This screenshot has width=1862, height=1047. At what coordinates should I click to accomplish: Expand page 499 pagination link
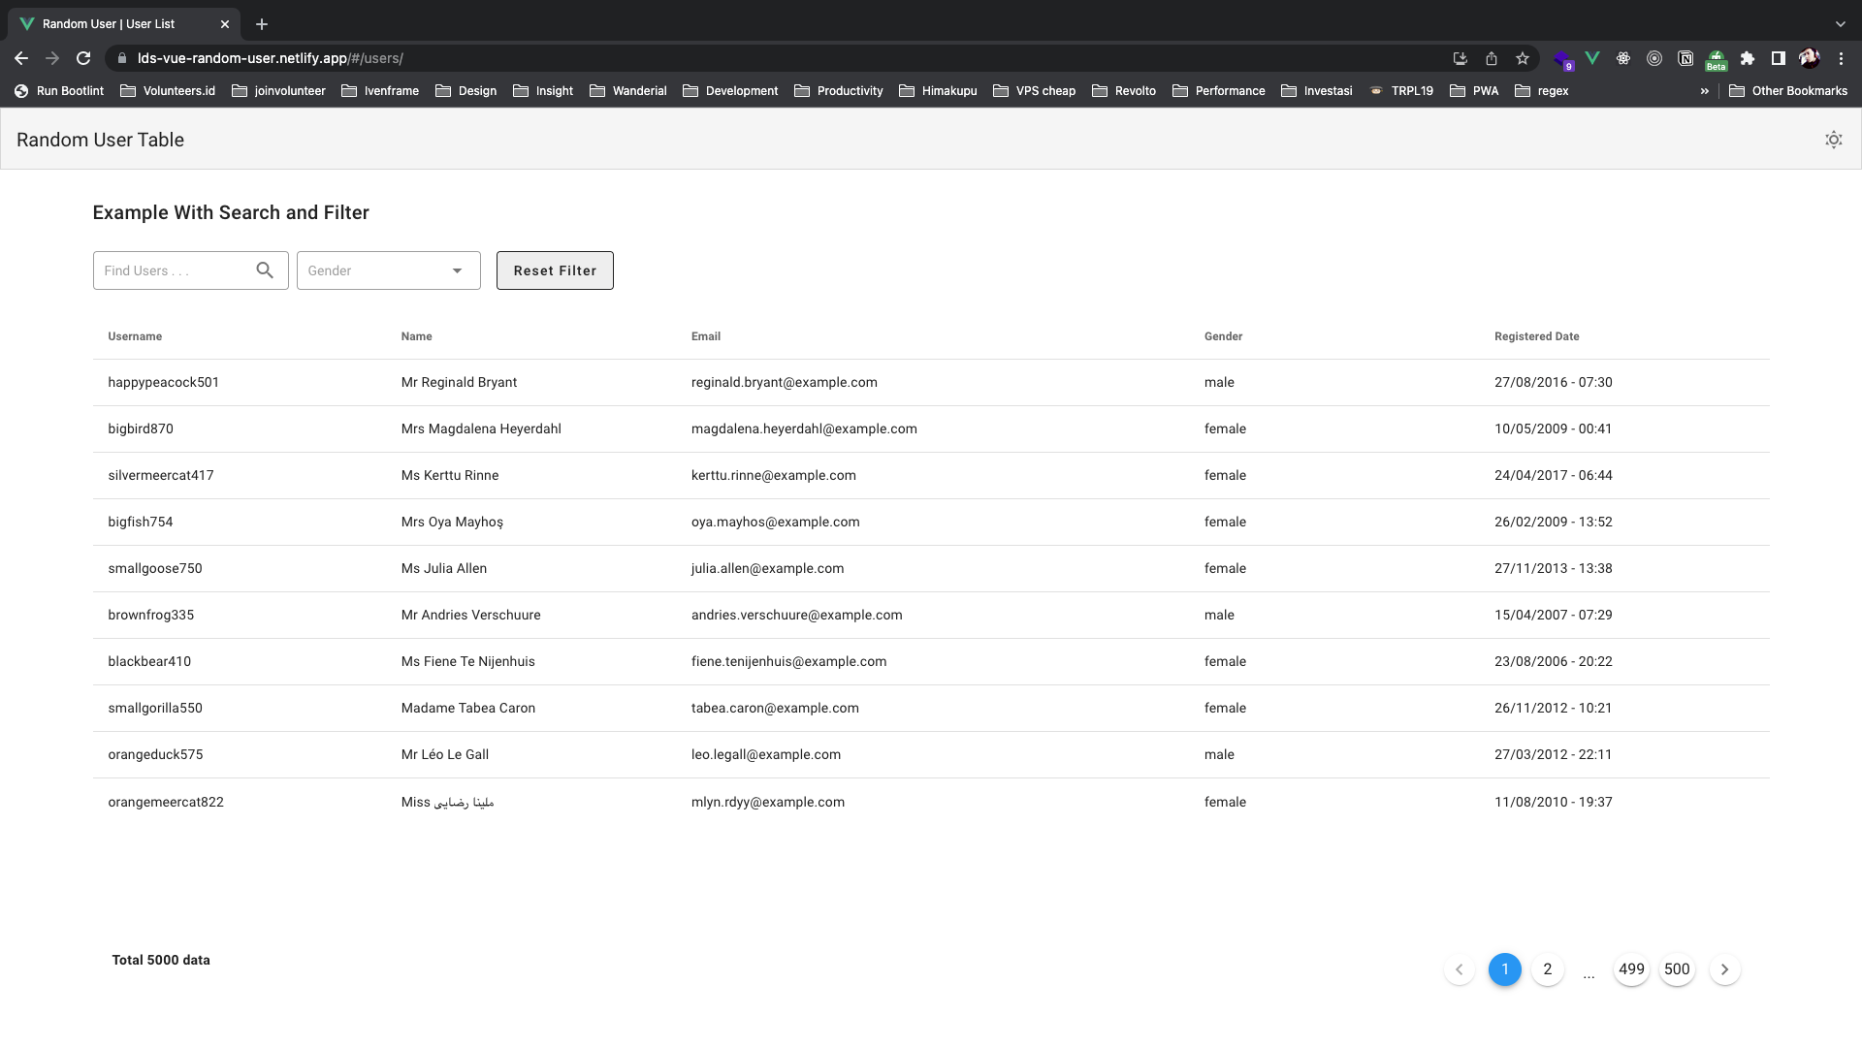coord(1632,969)
